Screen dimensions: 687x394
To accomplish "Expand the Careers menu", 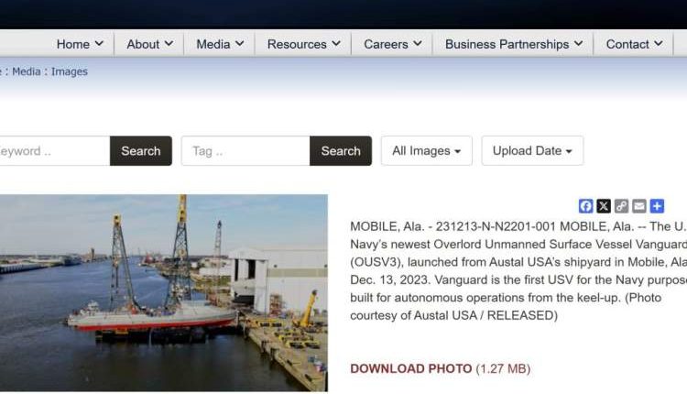I will [393, 44].
